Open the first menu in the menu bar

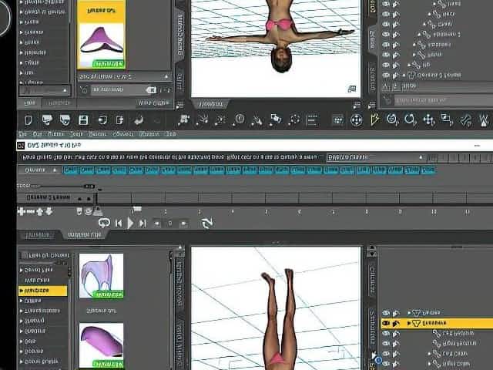point(22,134)
